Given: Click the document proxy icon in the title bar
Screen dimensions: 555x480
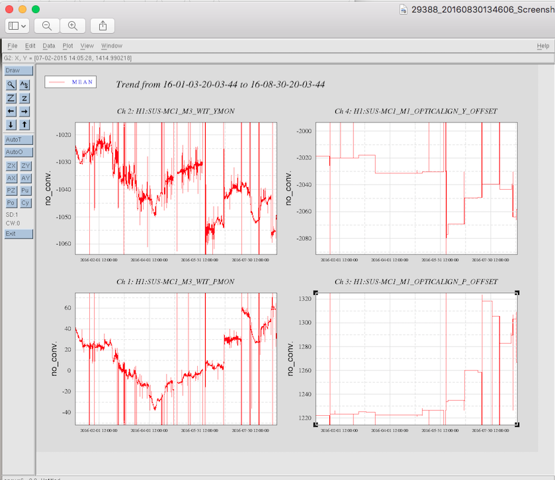Looking at the screenshot, I should tap(403, 9).
